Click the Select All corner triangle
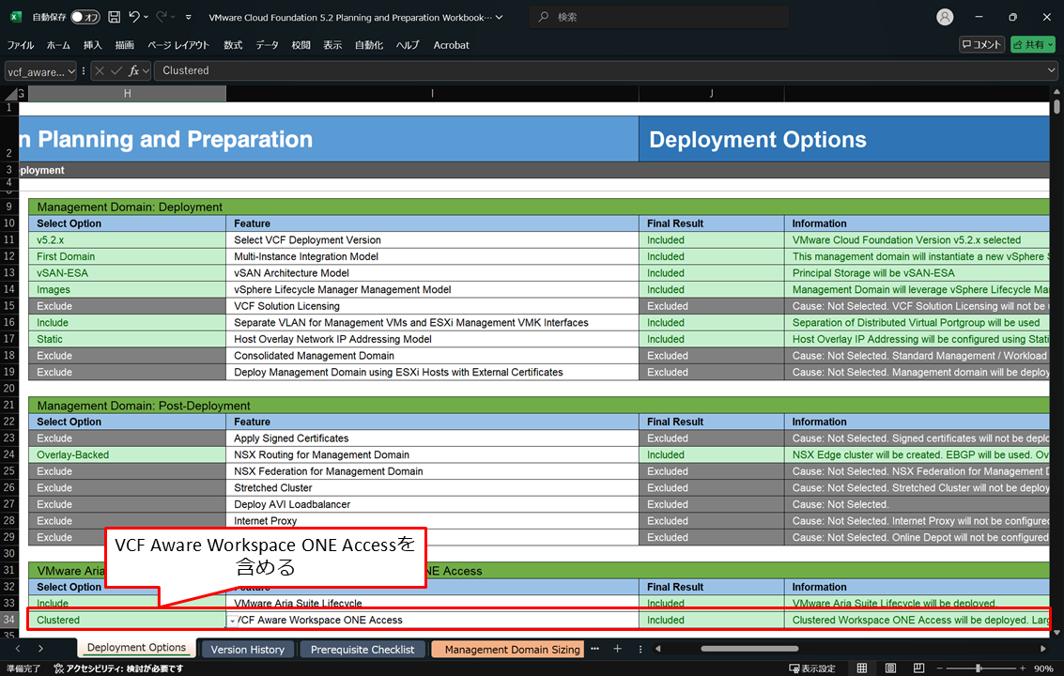Screen dimensions: 1064x676 click(11, 94)
